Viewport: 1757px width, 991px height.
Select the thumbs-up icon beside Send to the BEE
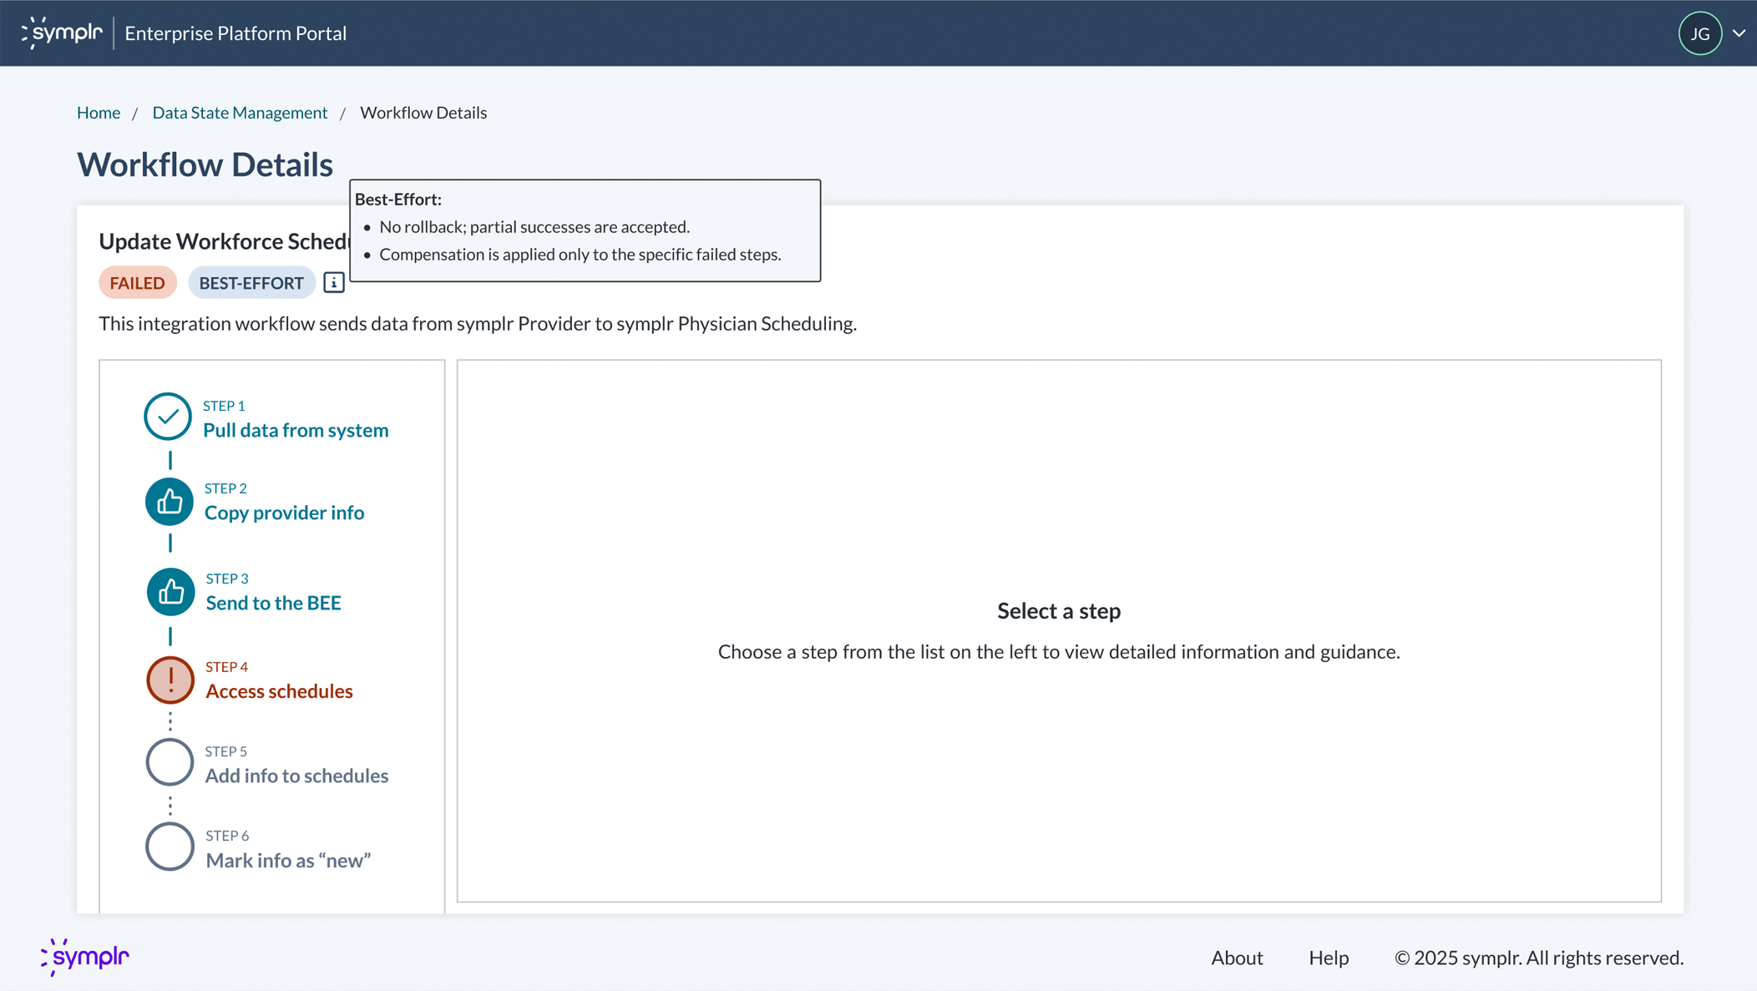point(170,592)
